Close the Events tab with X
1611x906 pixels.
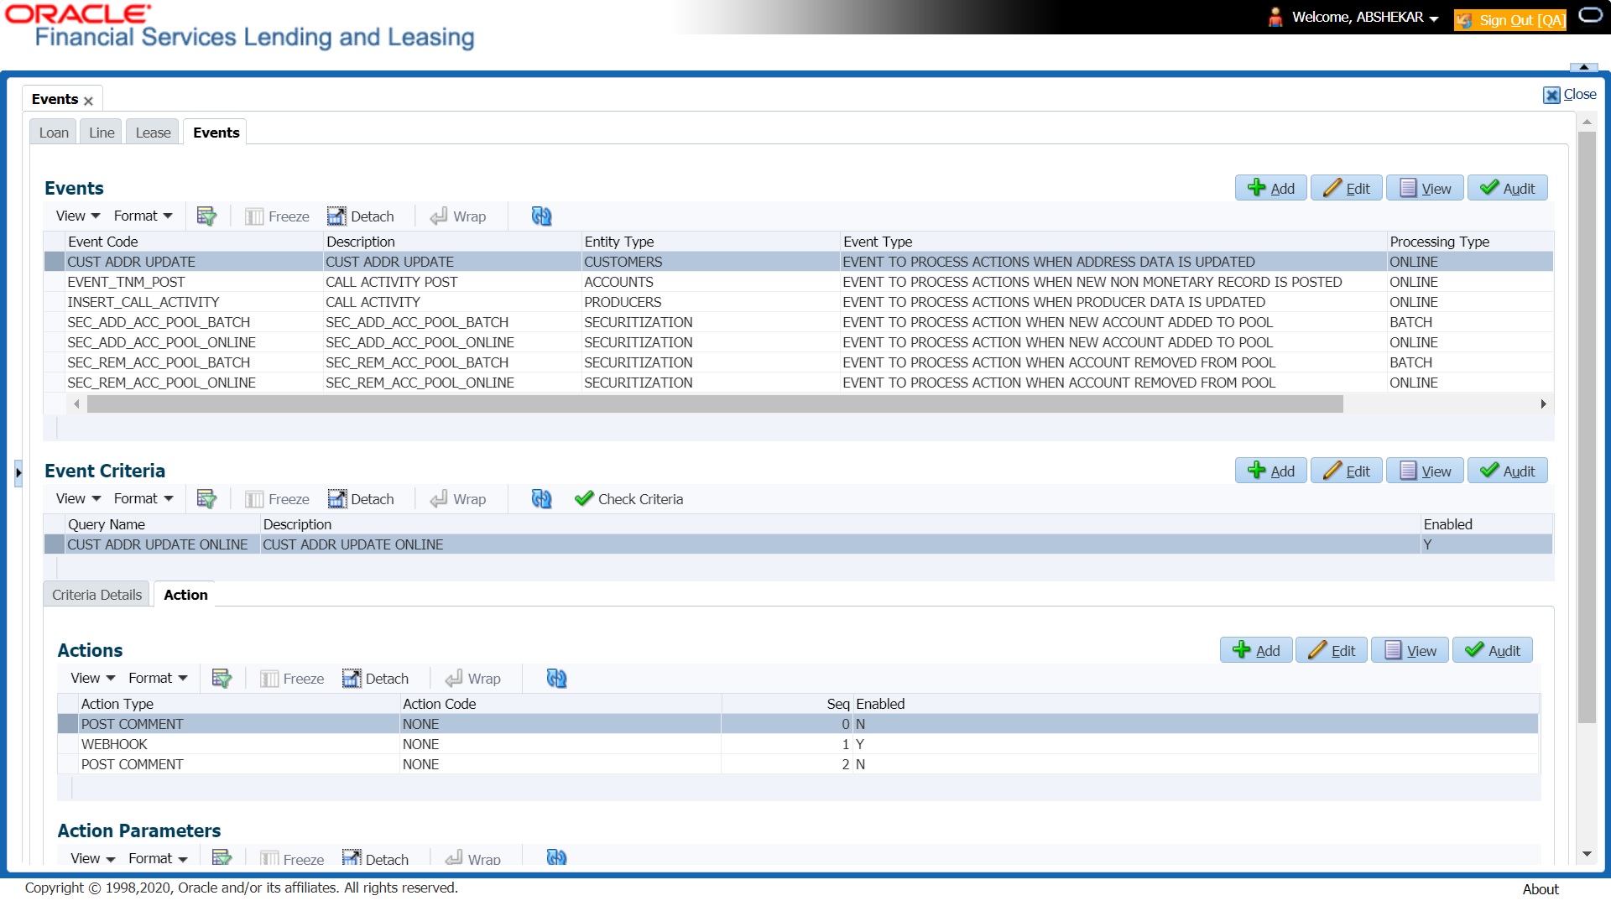click(x=88, y=101)
